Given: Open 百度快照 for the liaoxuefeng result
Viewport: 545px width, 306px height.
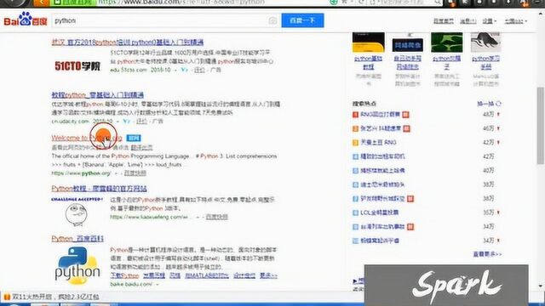Looking at the screenshot, I should (216, 218).
